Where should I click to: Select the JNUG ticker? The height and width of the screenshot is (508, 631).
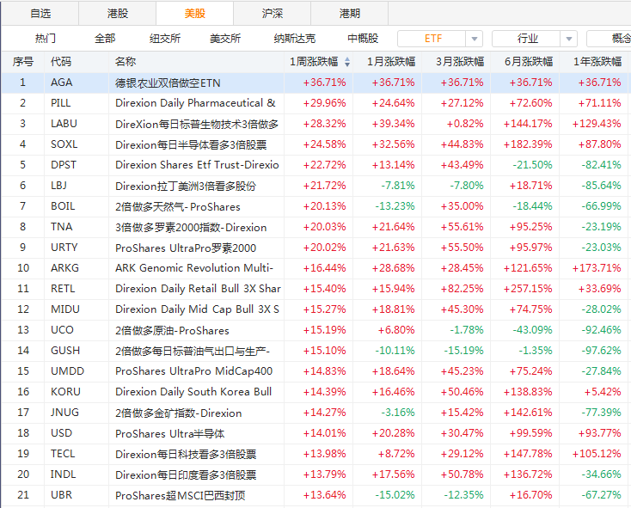pyautogui.click(x=64, y=413)
